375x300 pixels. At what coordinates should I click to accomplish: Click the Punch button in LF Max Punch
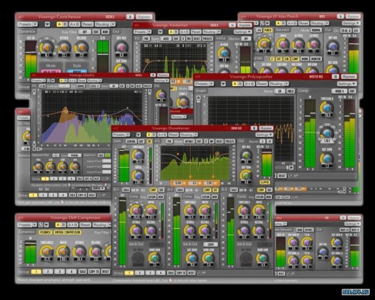(267, 31)
